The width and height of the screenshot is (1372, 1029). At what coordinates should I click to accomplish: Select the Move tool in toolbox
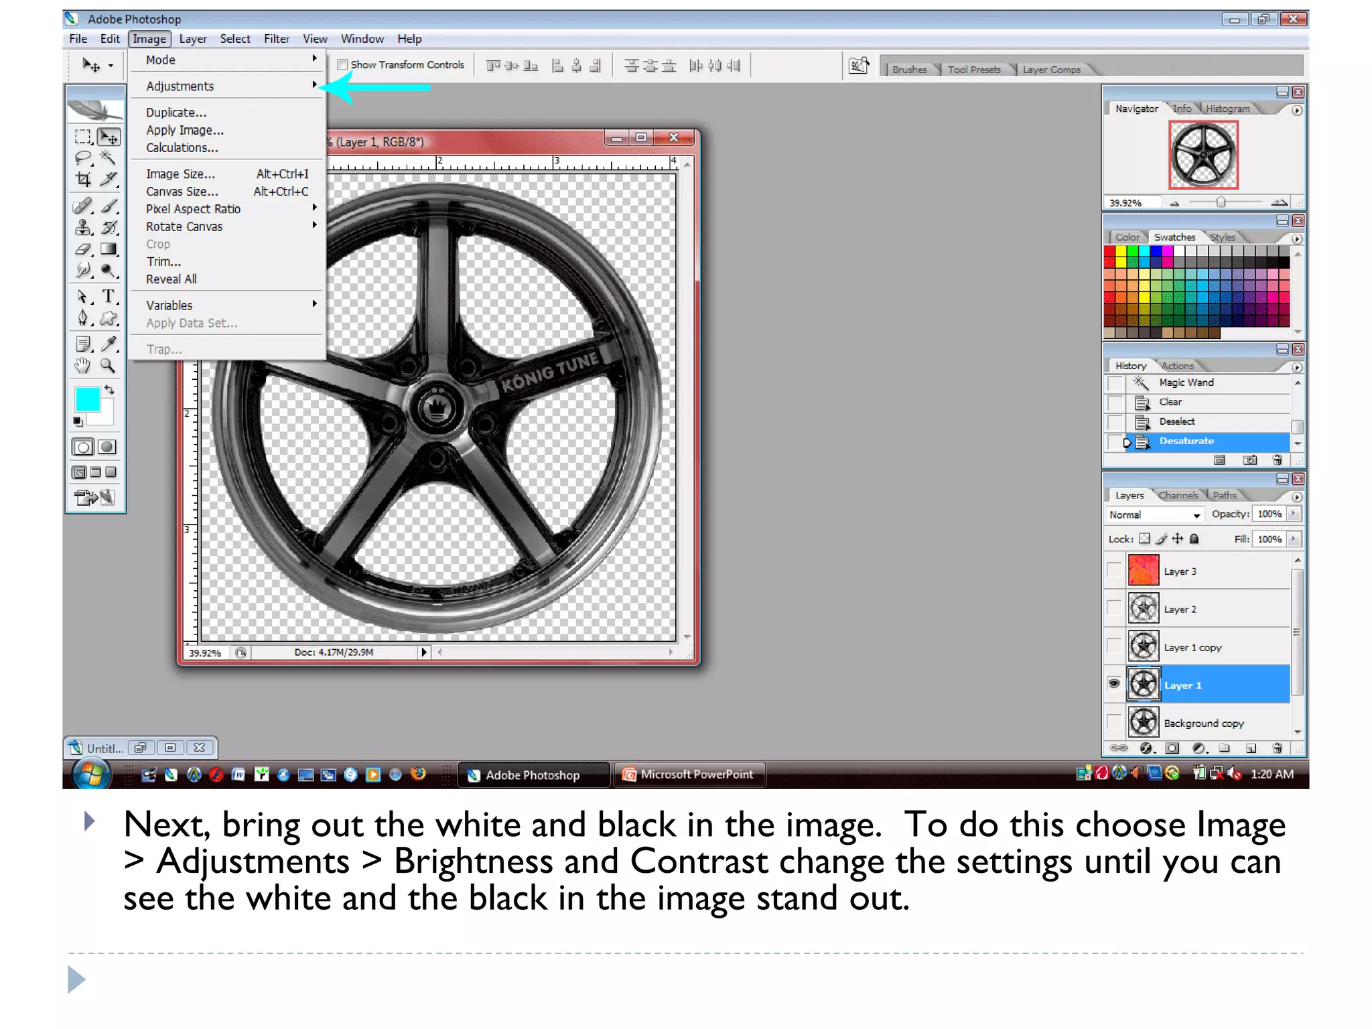click(109, 137)
